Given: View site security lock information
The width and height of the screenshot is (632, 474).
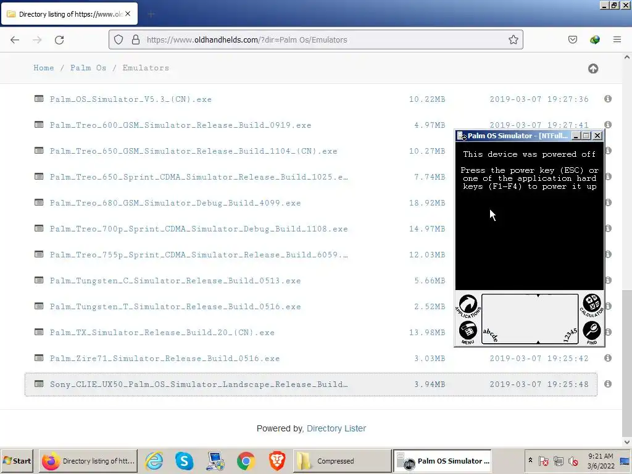Looking at the screenshot, I should (136, 39).
